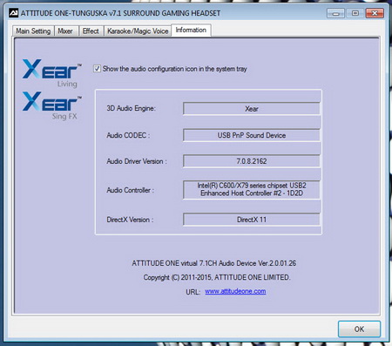
Task: Switch to the Main Setting tab
Action: 33,31
